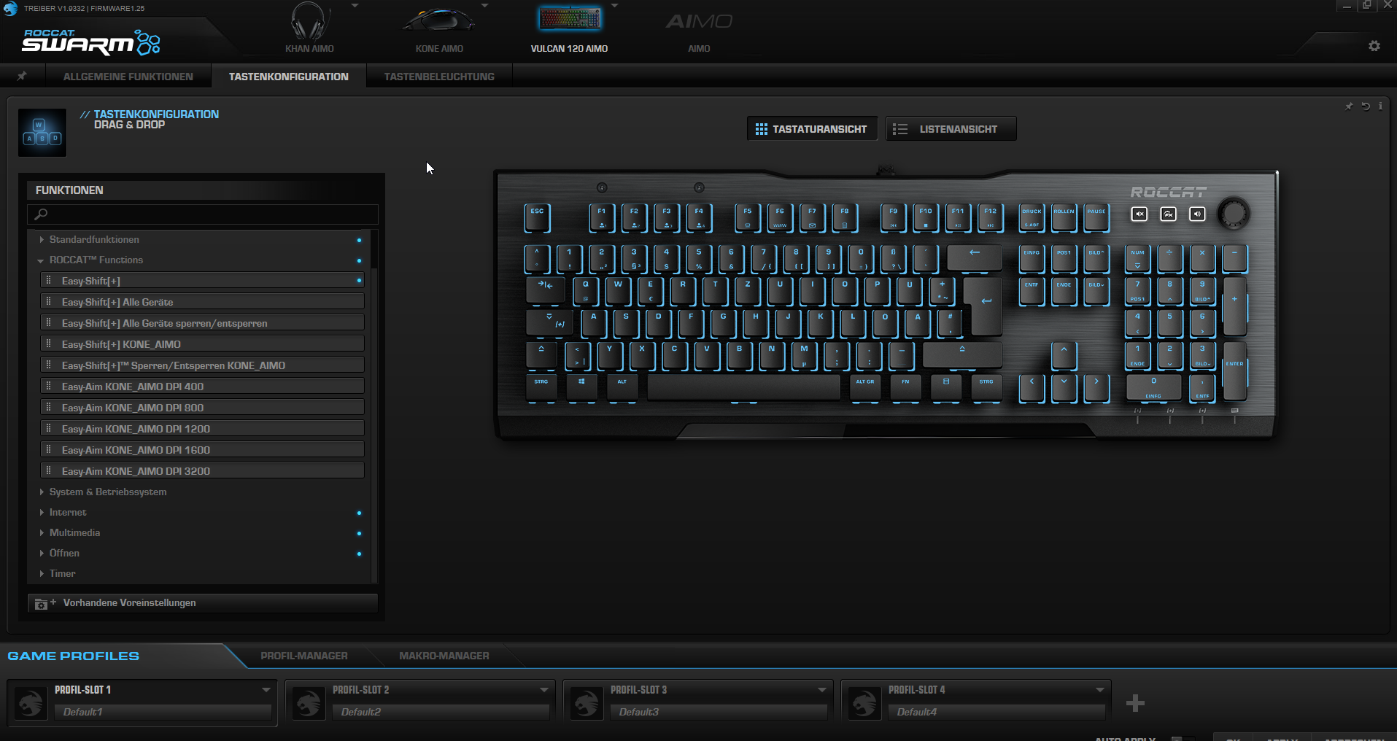Open KHAN AIMO device dropdown arrow
This screenshot has width=1397, height=741.
pyautogui.click(x=355, y=6)
